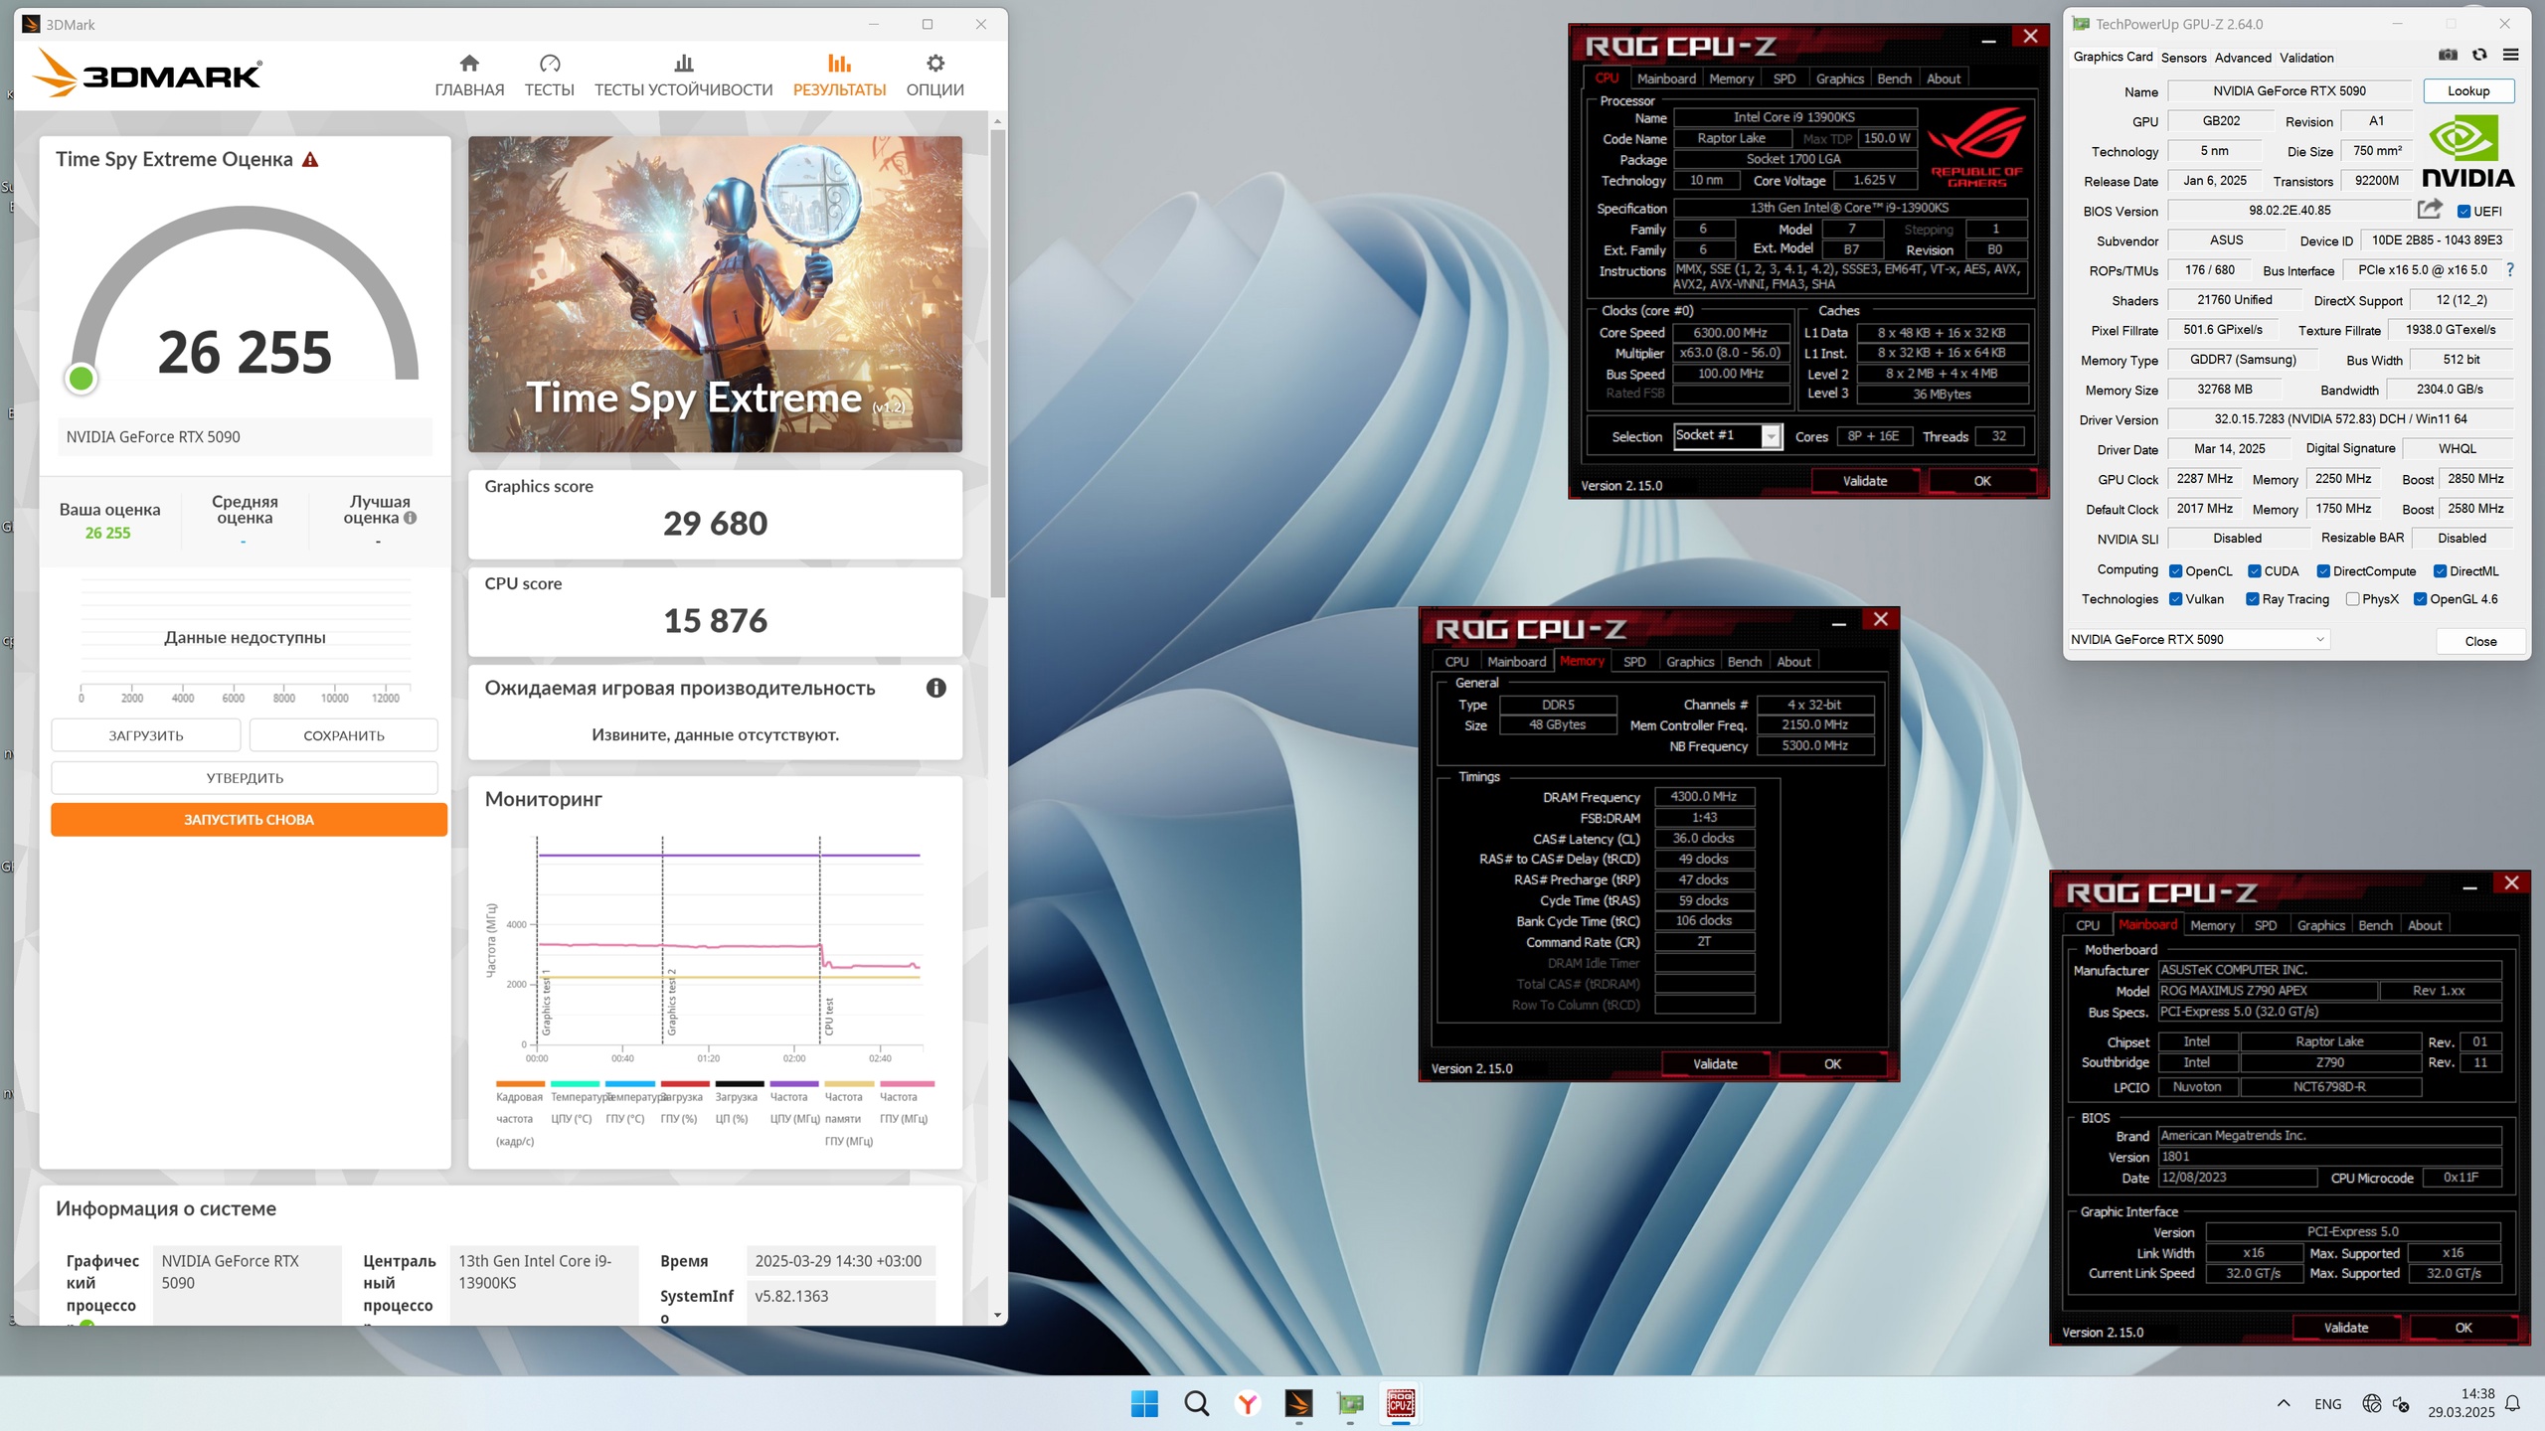Open the ГЛАВНАЯ home icon in 3DMark
The width and height of the screenshot is (2545, 1431).
(x=469, y=64)
